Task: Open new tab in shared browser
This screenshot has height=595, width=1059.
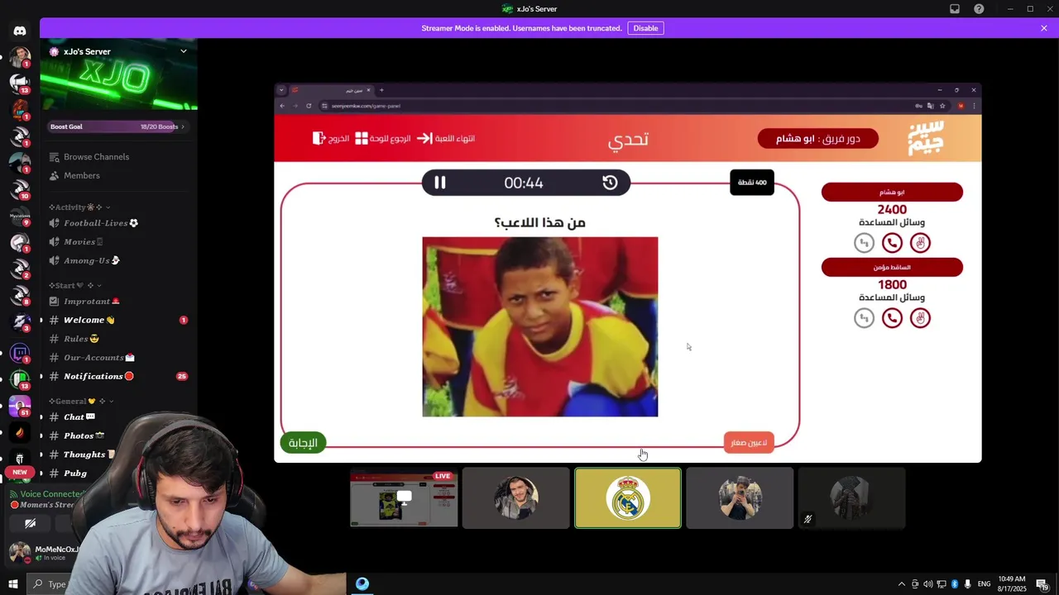Action: pyautogui.click(x=381, y=90)
